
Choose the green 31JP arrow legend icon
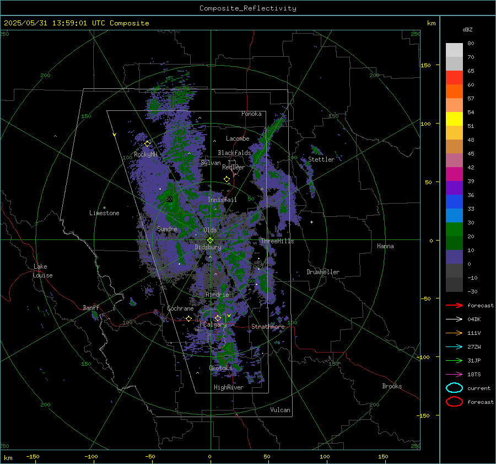pyautogui.click(x=454, y=360)
